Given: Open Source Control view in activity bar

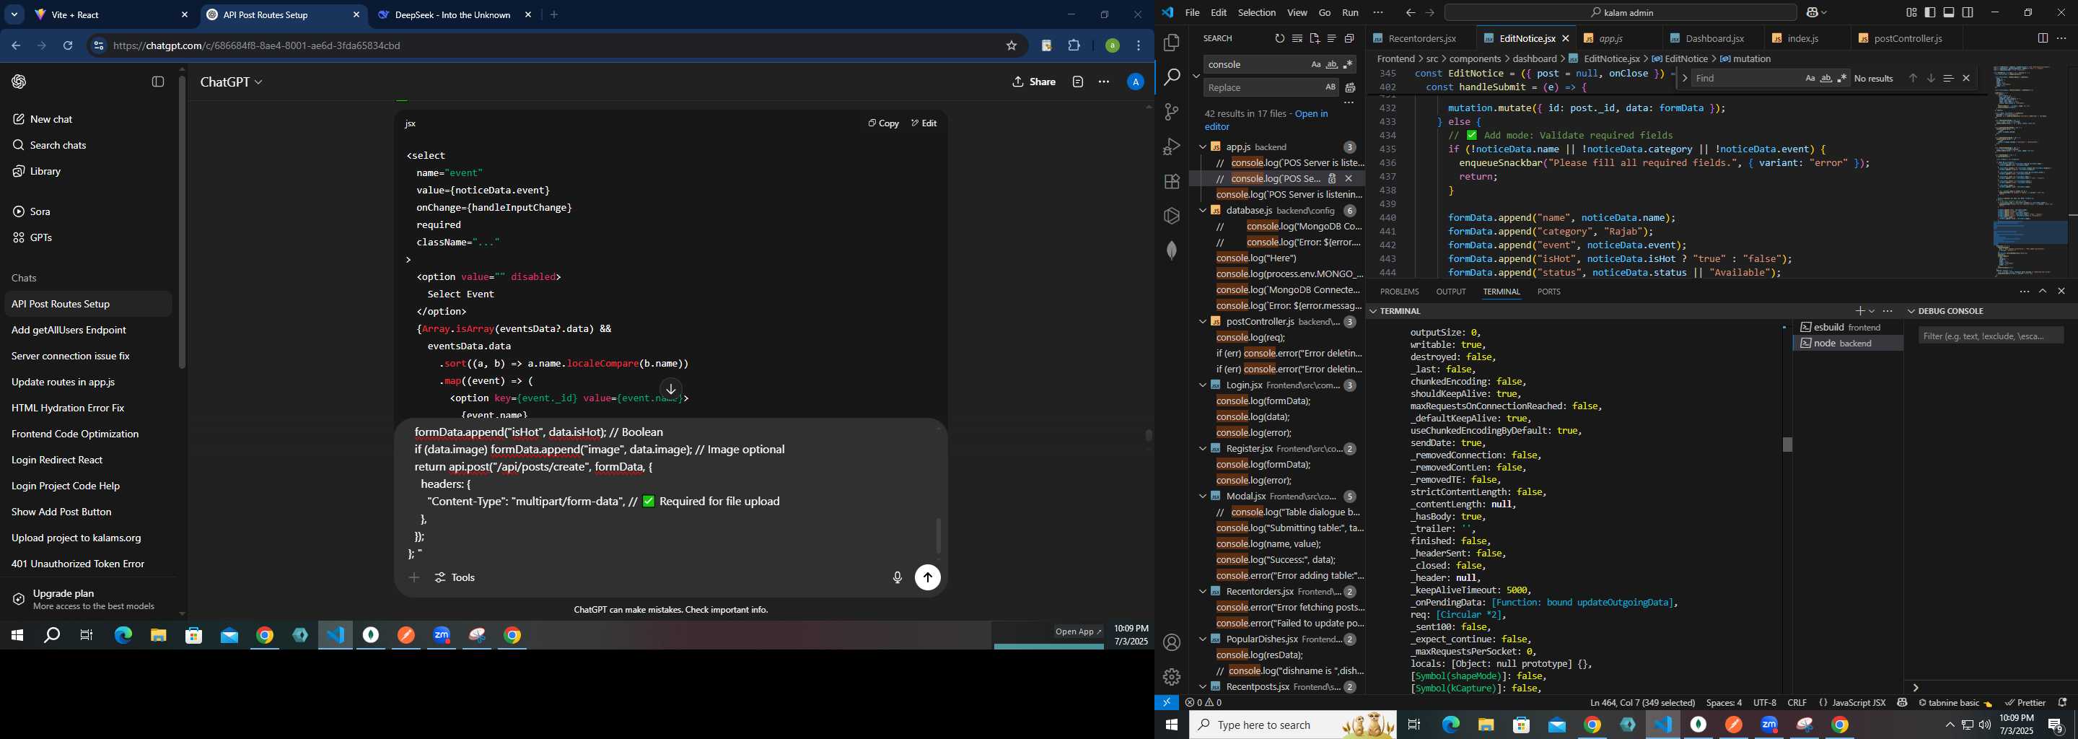Looking at the screenshot, I should 1171,111.
